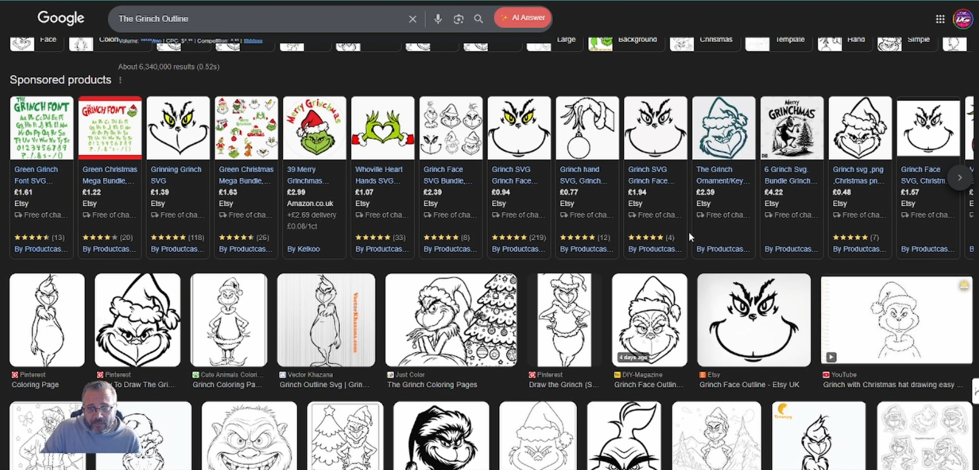The image size is (979, 470).
Task: Open the Whoville Heart Hands SVG listing
Action: pyautogui.click(x=382, y=128)
